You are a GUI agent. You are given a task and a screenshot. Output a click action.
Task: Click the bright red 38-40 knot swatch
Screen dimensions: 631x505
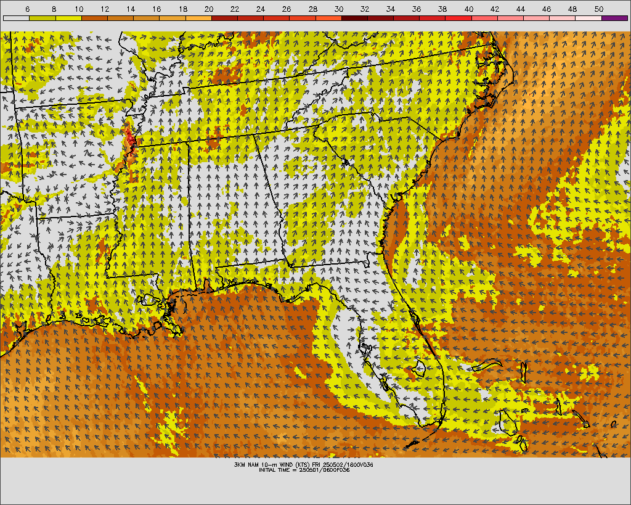(458, 18)
